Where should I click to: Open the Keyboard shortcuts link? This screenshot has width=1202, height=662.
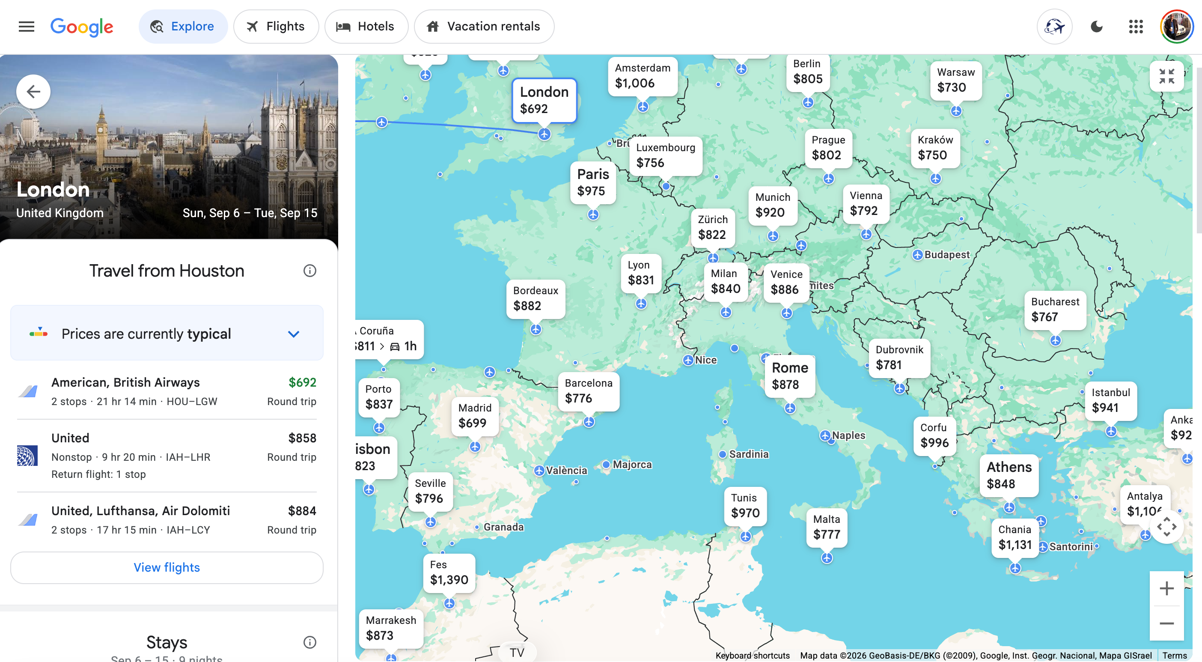753,656
